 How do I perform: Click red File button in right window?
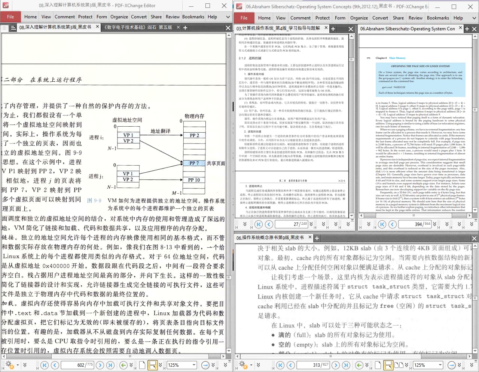244,18
